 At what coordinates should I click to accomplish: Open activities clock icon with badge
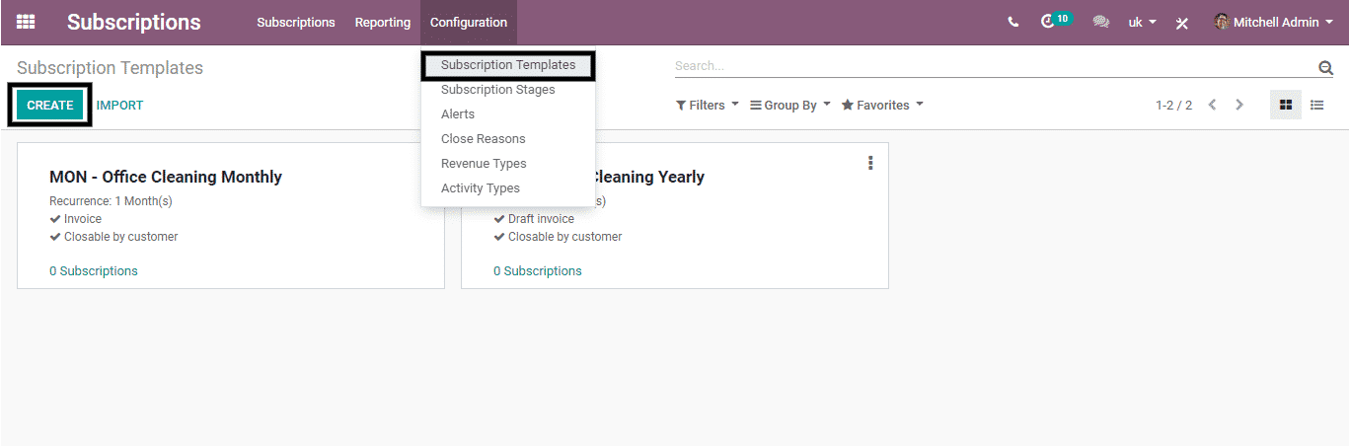[1049, 22]
